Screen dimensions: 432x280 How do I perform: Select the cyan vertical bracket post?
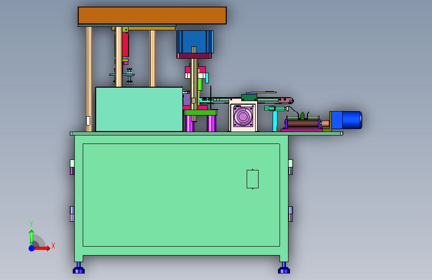(275, 121)
